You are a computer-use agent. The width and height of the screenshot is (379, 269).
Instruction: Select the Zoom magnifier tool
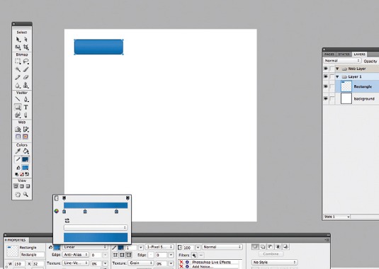click(26, 195)
